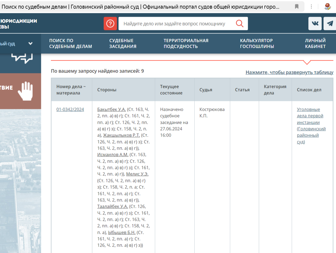336x253 pixels.
Task: Click the magnifier search icon
Action: coord(240,24)
